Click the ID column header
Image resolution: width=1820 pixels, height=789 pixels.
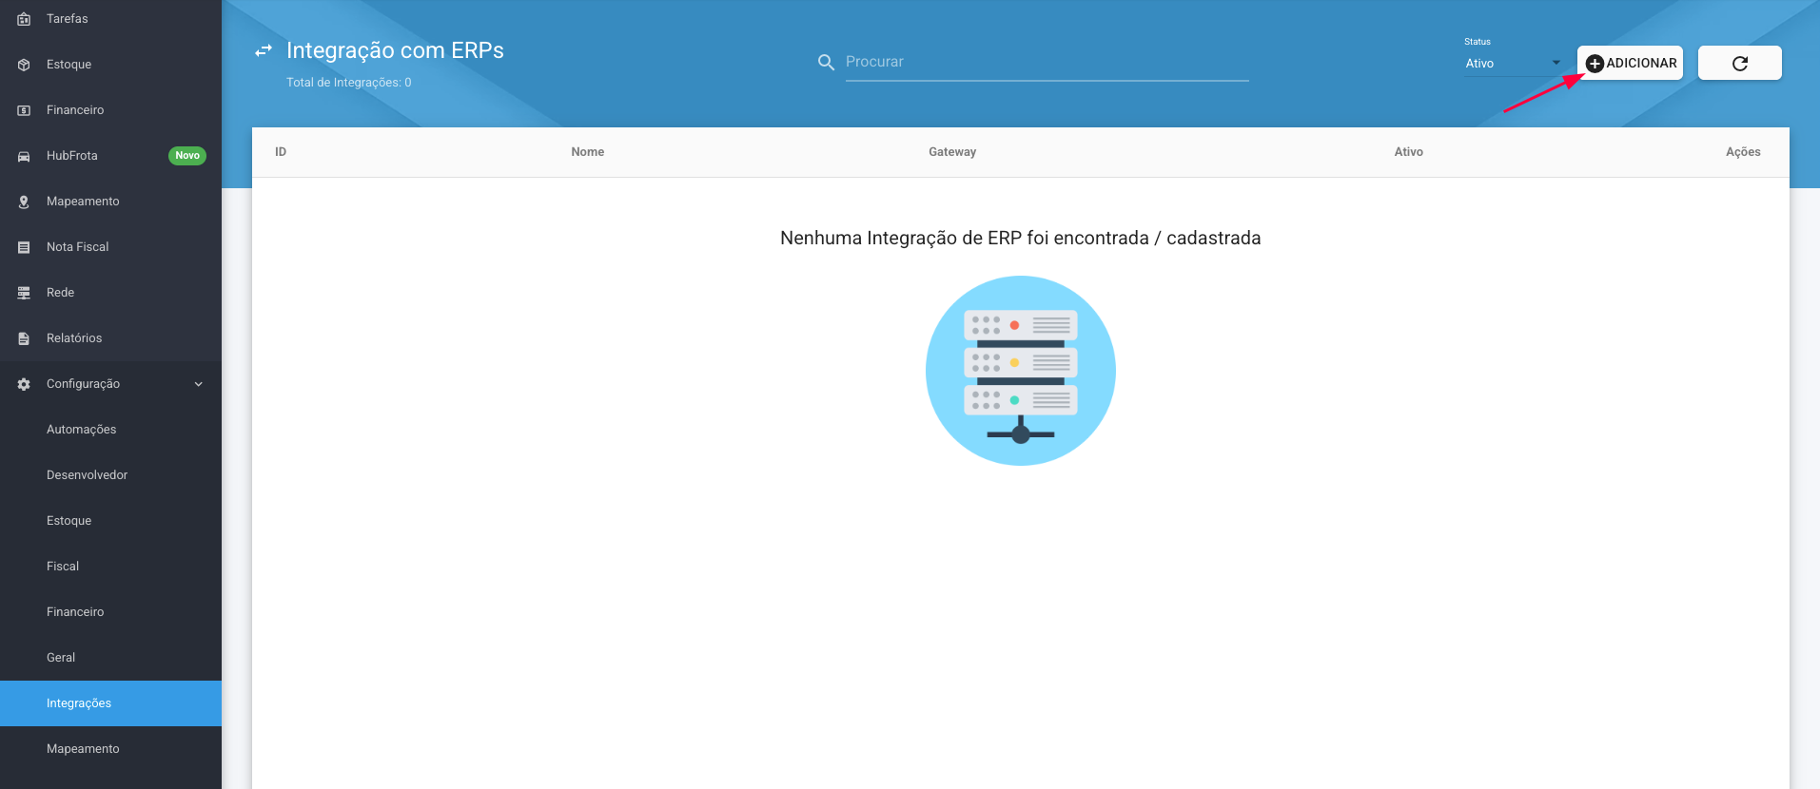(x=281, y=152)
